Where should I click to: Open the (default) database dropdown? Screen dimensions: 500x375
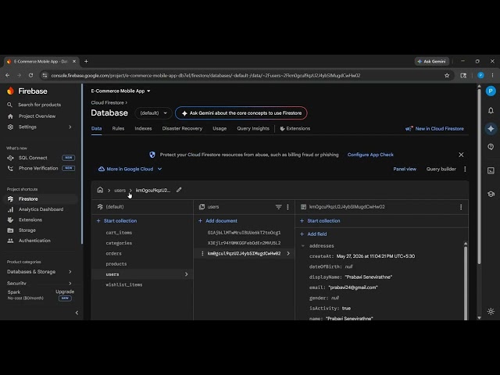[x=153, y=112]
